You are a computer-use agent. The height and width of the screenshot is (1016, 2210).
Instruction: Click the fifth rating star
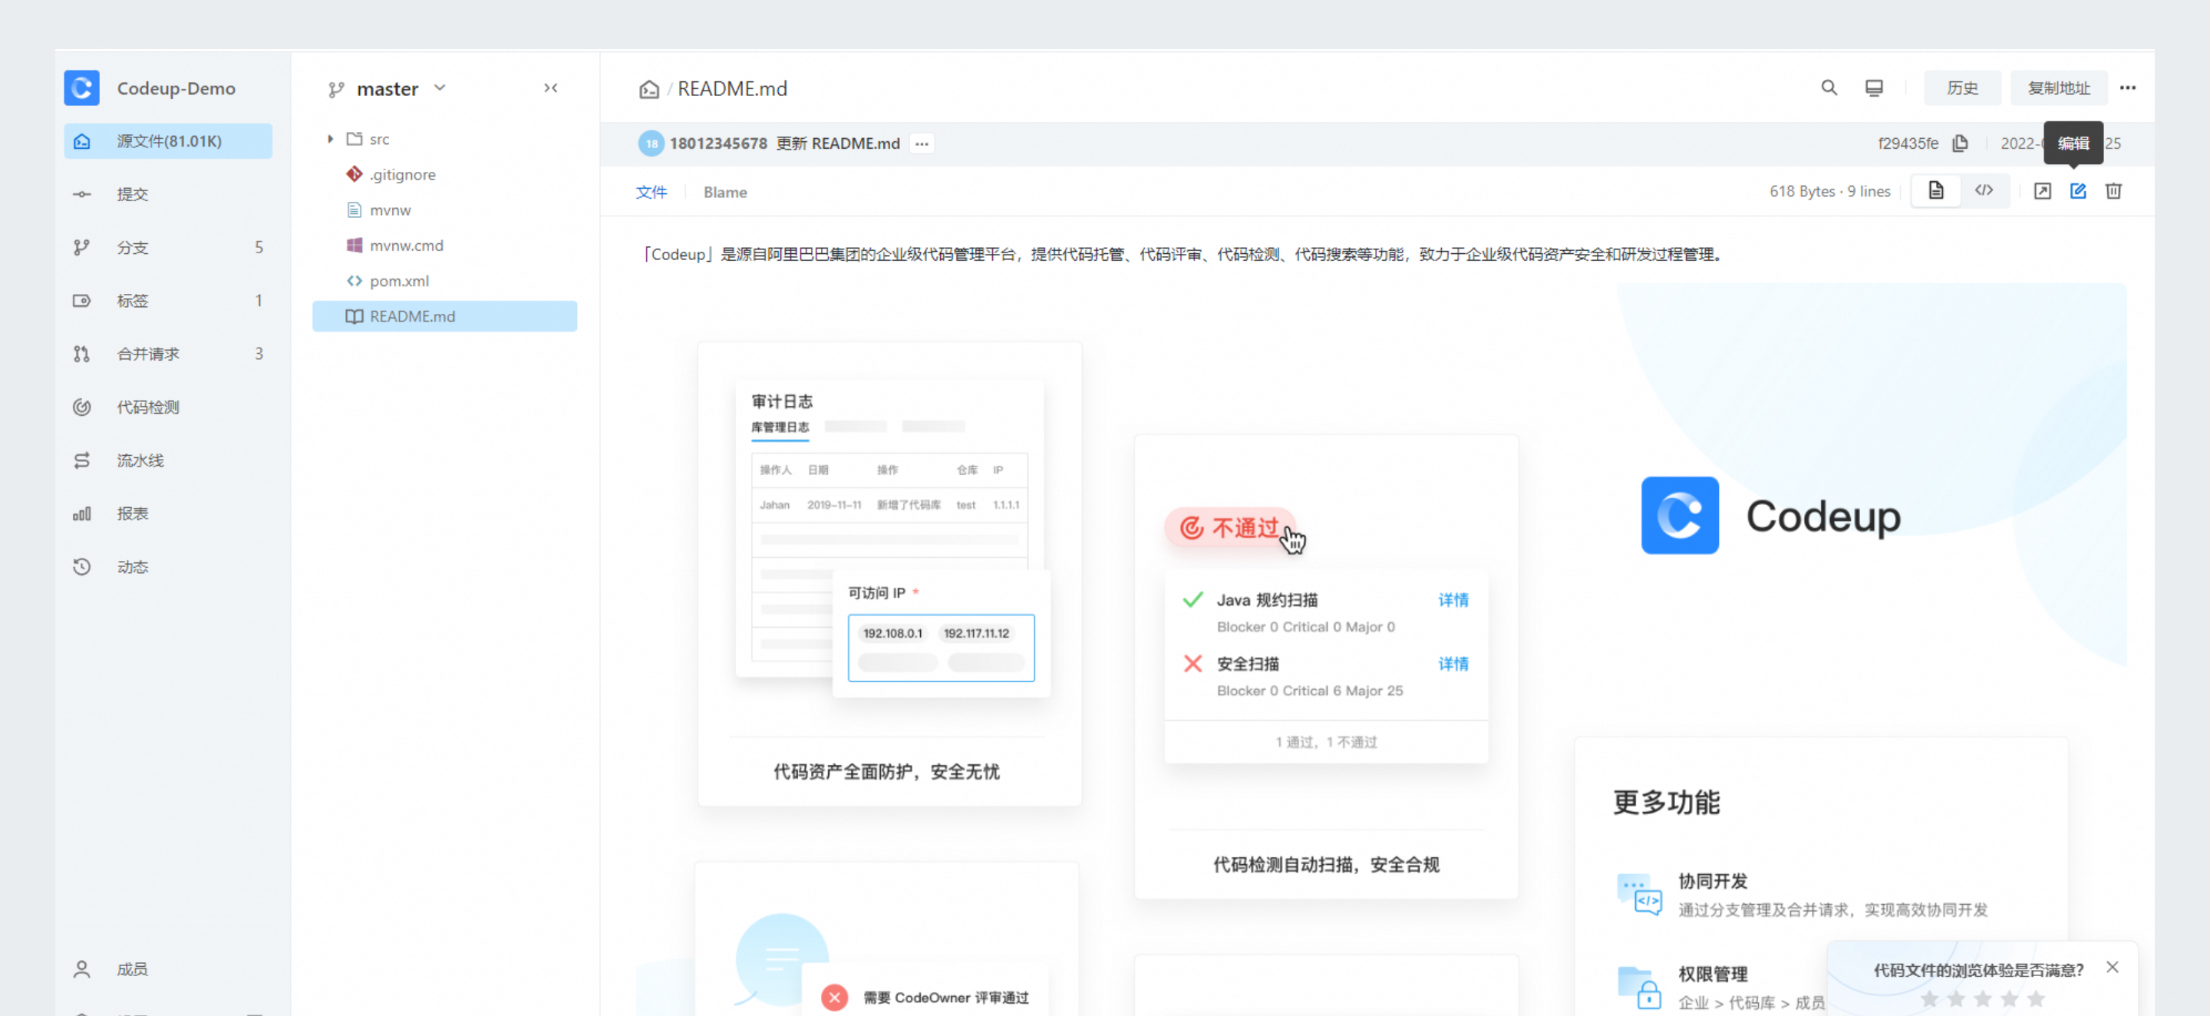click(2036, 998)
